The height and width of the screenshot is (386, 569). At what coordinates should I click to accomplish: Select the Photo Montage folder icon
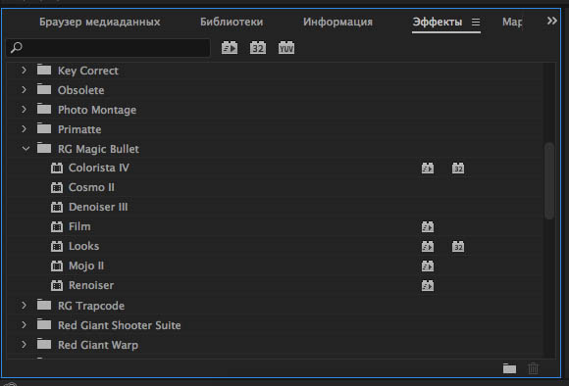tap(44, 109)
